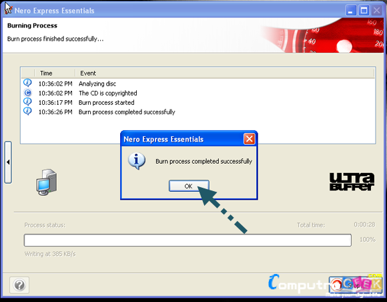
Task: Click the computer source icon
Action: tap(47, 182)
